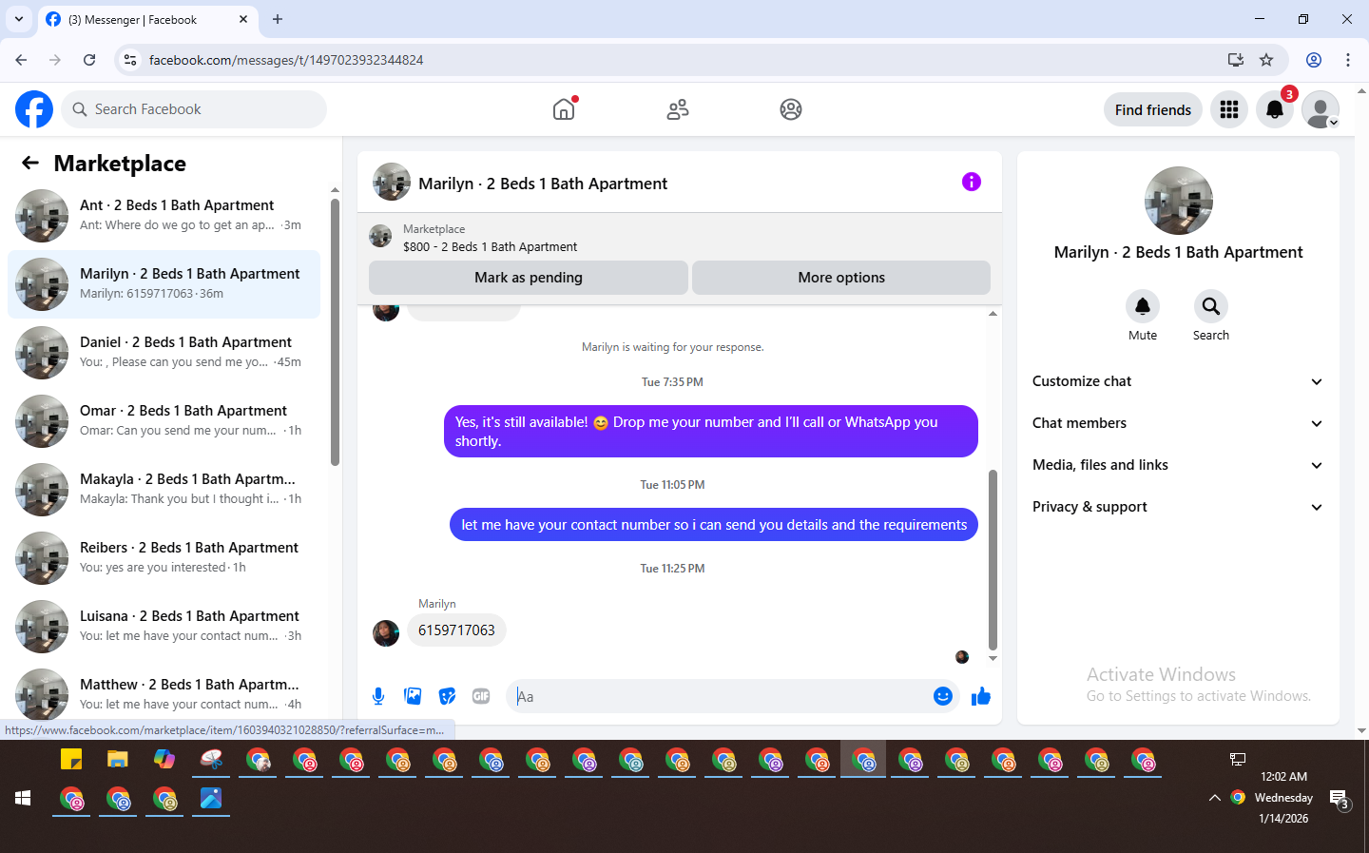Click the chat messages scrollbar
The height and width of the screenshot is (853, 1369).
coord(993,559)
